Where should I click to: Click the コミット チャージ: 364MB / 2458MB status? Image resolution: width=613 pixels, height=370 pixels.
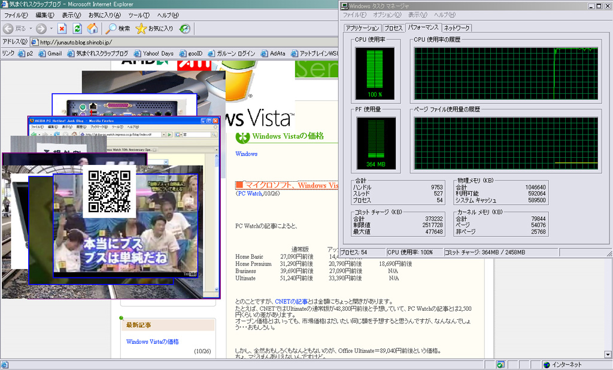tap(485, 252)
